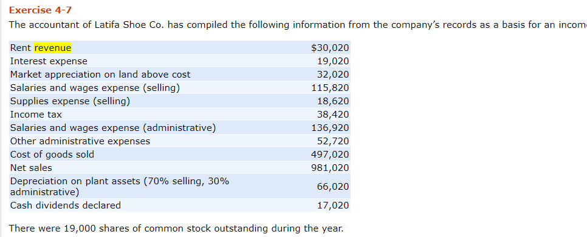Click the Supplies expense (selling) row
The width and height of the screenshot is (587, 237).
[x=180, y=101]
